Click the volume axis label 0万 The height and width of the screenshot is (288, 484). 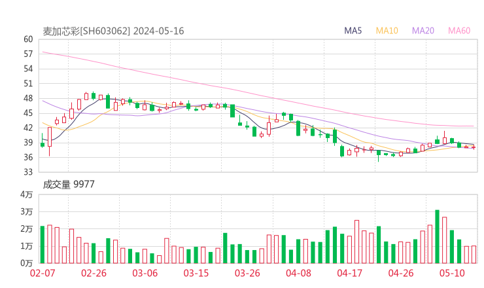click(27, 263)
